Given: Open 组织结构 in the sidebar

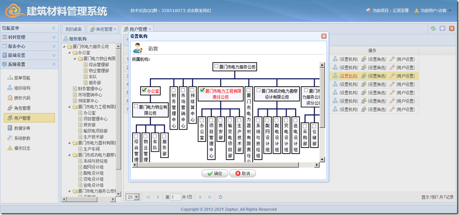Looking at the screenshot, I should [22, 88].
